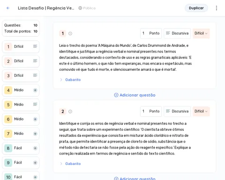Open Difícil difficulty dropdown of question 1
Viewport: 225px width, 180px height.
pos(201,33)
